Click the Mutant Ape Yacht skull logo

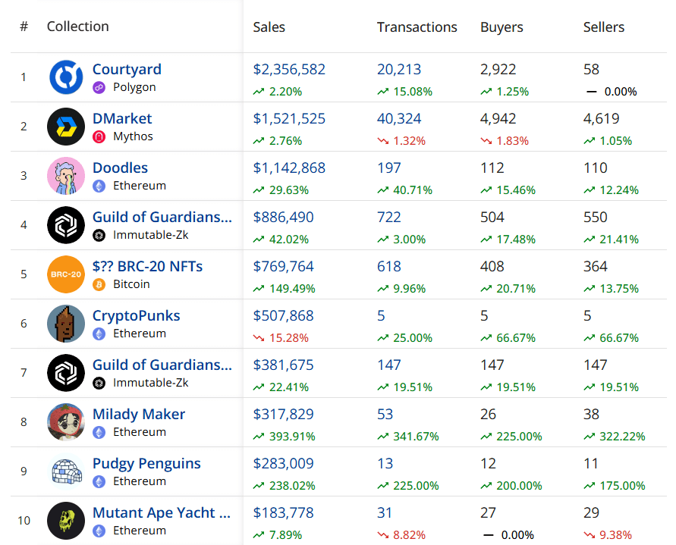66,521
